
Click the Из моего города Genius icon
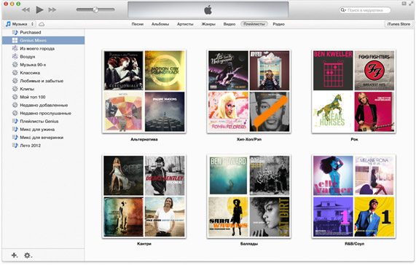coord(15,48)
